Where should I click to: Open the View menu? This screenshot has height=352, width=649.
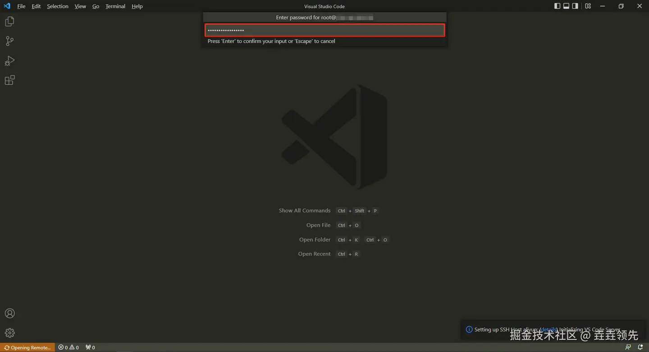coord(80,6)
